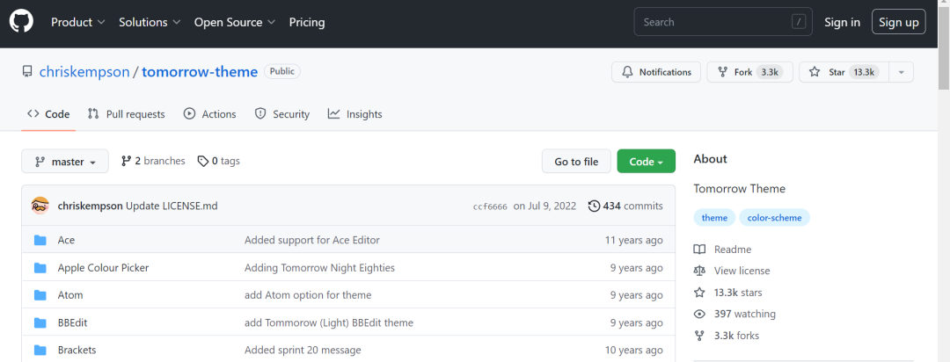
Task: Click the Sign in link
Action: [842, 22]
